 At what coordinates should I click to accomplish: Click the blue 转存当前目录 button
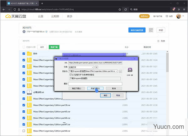(x=137, y=30)
